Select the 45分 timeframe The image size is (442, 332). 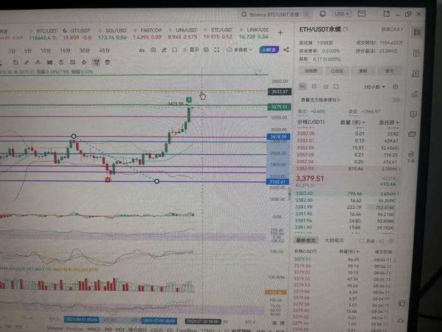coord(104,51)
